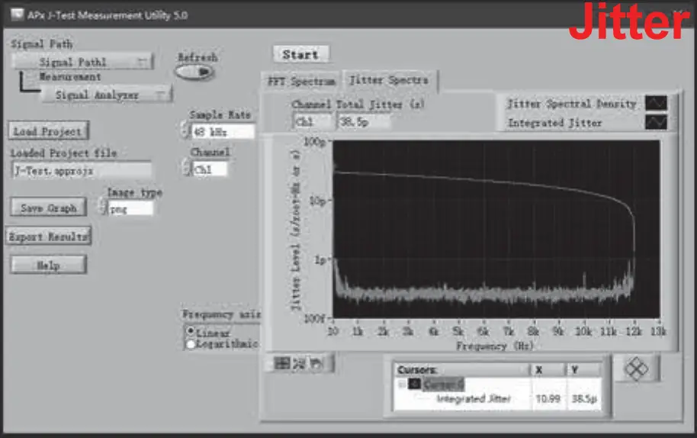Click the Loaded Project file field
The height and width of the screenshot is (438, 697).
pyautogui.click(x=82, y=171)
